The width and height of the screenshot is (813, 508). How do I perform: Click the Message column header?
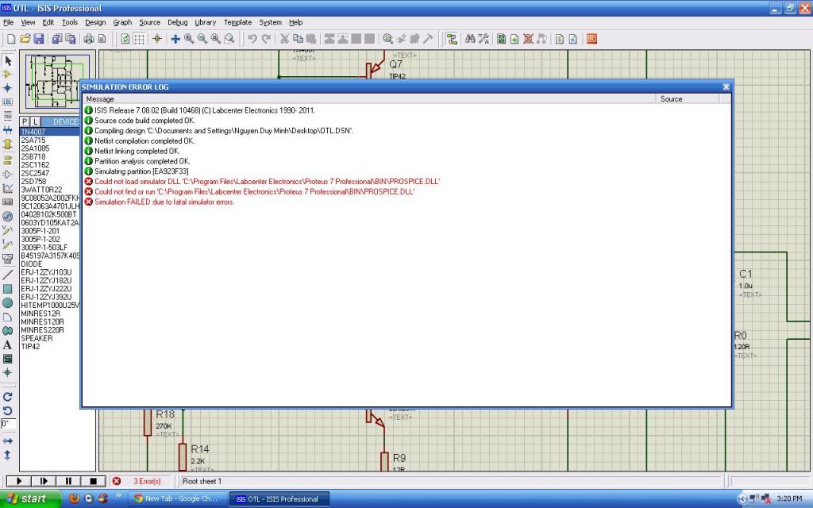click(x=368, y=99)
